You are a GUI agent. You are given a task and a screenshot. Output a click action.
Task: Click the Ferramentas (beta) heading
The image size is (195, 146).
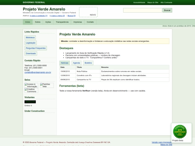click(72, 86)
